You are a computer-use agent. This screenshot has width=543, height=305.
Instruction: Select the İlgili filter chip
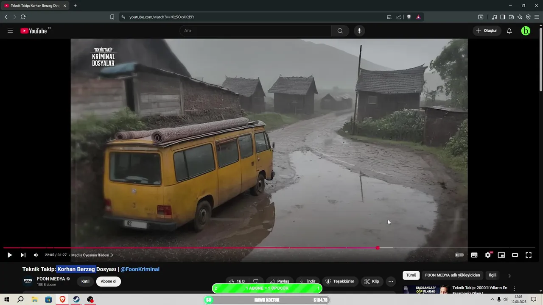point(493,275)
